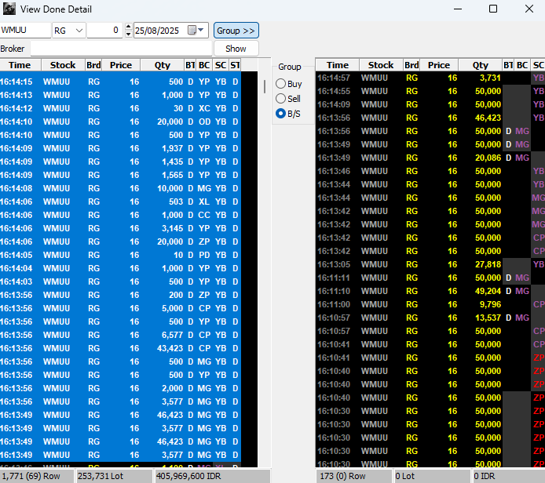Select left row with quantity 10,000

[x=120, y=188]
